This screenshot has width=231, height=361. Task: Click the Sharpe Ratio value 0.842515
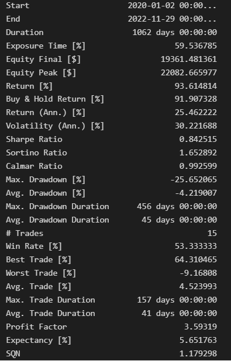click(x=198, y=139)
